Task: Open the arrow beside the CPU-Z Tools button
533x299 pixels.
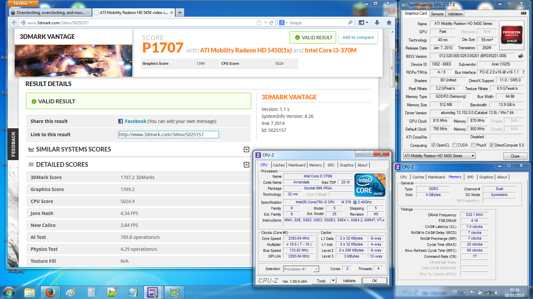Action: click(x=333, y=281)
